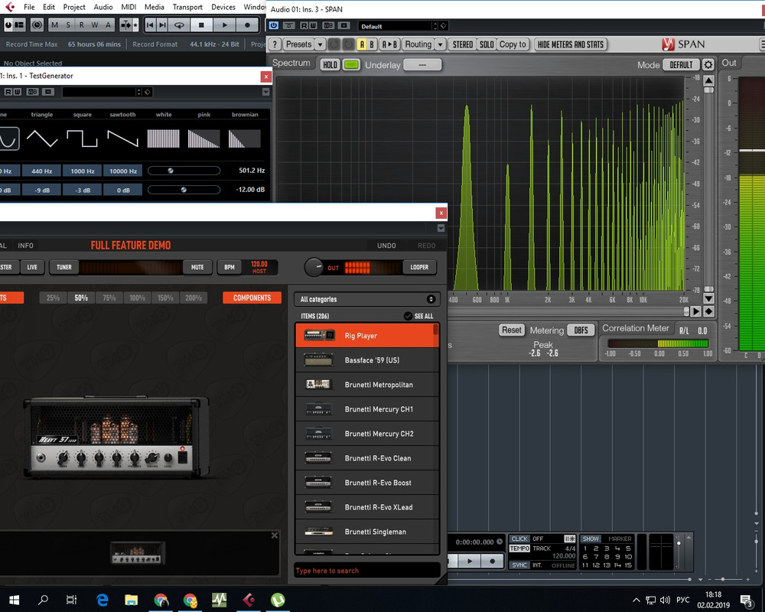Toggle the green Spectrum enable button in SPAN
The height and width of the screenshot is (612, 765).
(351, 64)
